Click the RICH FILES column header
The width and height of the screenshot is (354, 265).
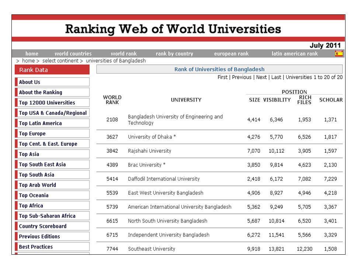click(x=304, y=100)
